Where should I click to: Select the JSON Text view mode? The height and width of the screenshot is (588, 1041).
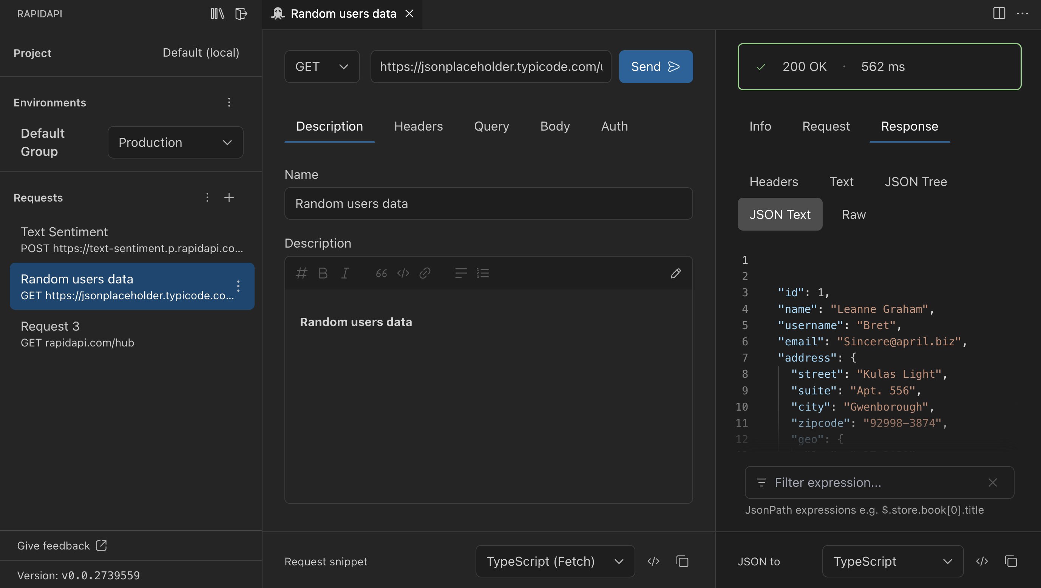780,214
